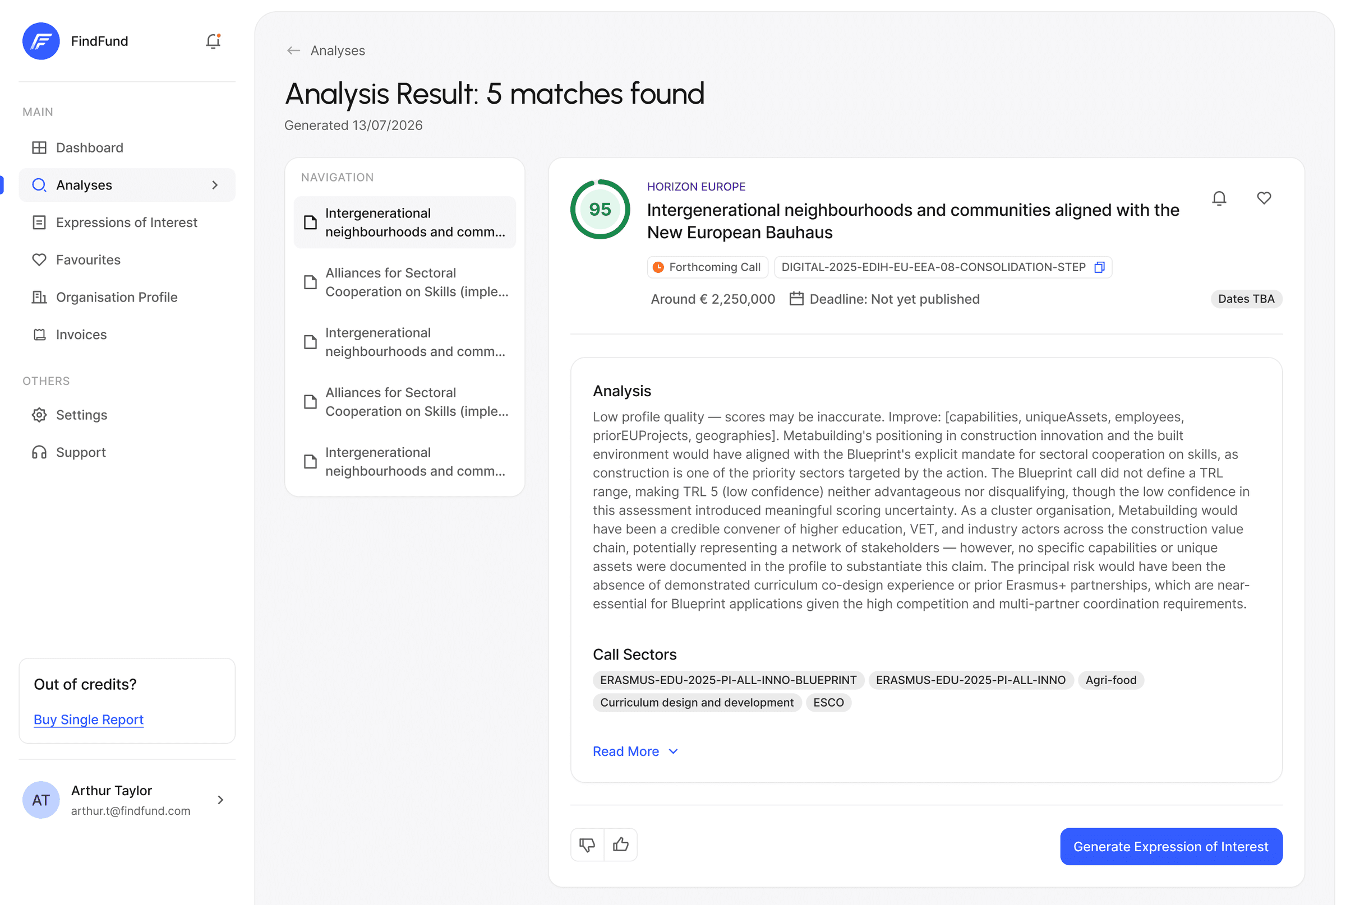
Task: Click the Organisation Profile building icon
Action: click(39, 297)
